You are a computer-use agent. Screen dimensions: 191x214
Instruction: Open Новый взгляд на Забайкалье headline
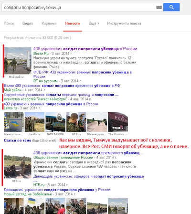click(57, 190)
